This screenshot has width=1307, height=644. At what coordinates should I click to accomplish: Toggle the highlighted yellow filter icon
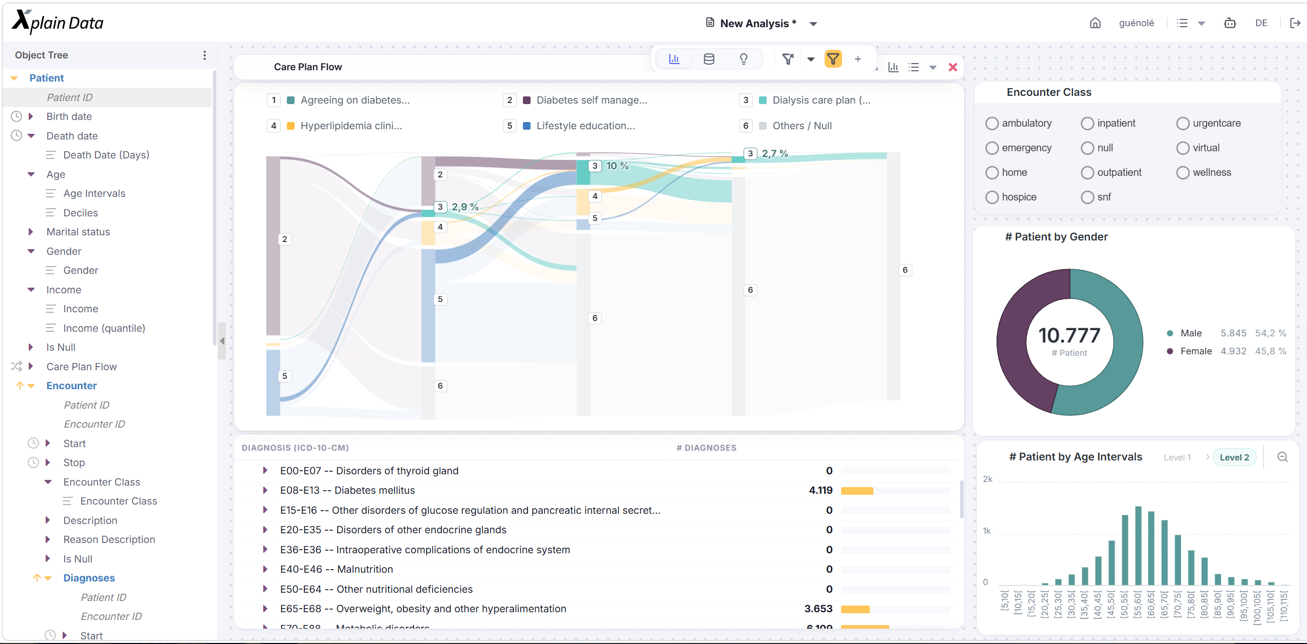point(833,59)
